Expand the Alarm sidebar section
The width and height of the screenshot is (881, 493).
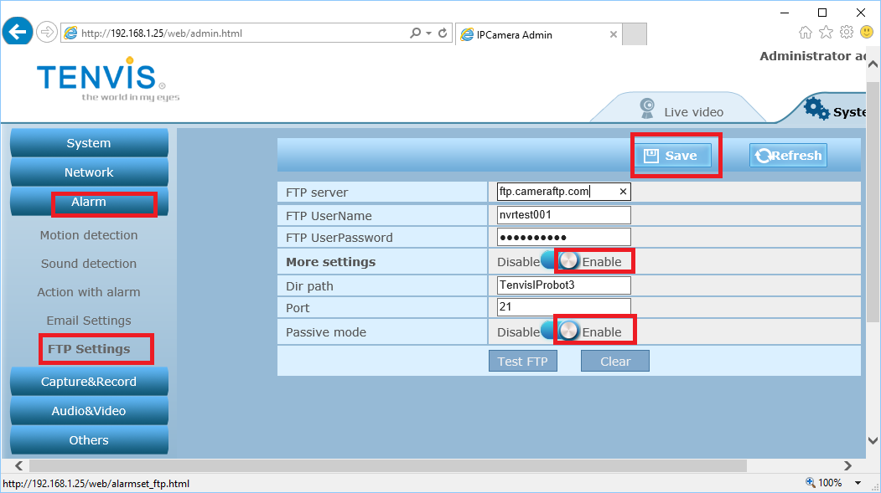pos(89,202)
